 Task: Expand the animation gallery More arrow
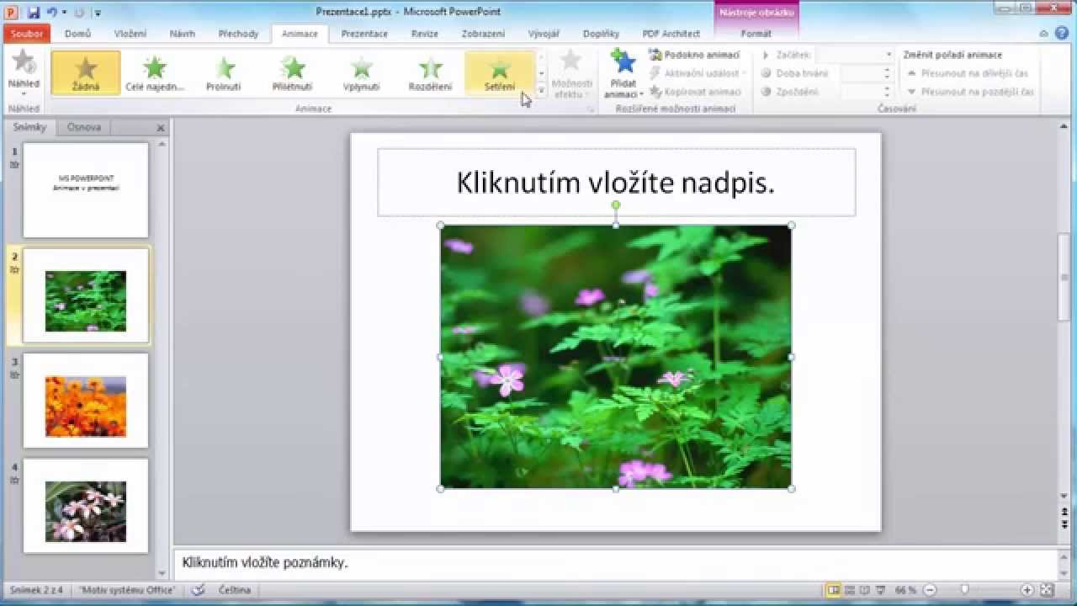pos(541,90)
